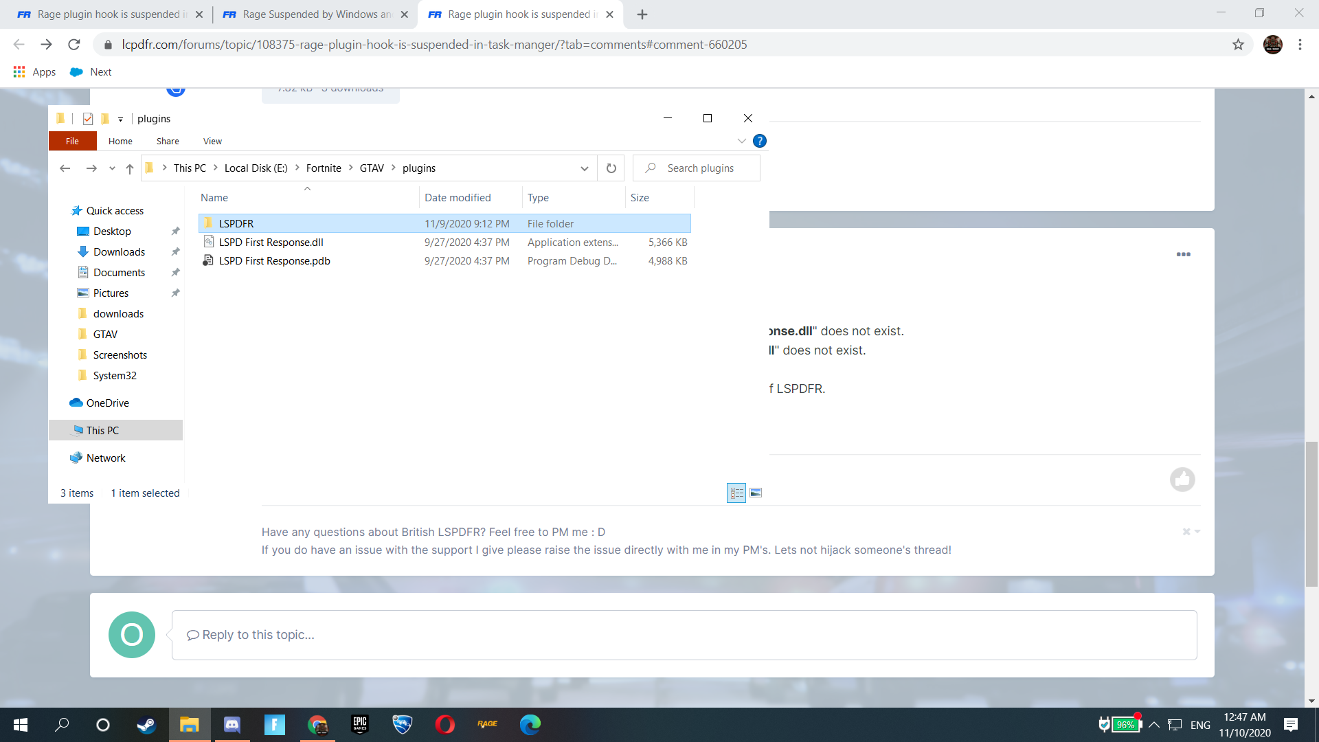Launch Steam from the taskbar
Screen dimensions: 1319x742
146,725
